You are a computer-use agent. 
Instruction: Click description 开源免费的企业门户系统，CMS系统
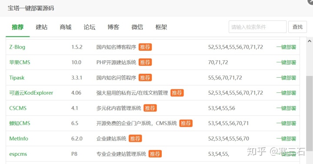click(x=137, y=123)
